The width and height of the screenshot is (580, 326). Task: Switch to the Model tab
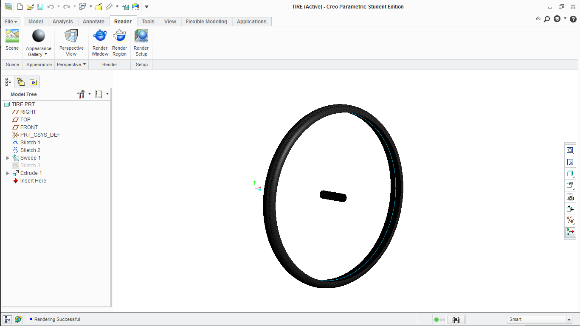pyautogui.click(x=36, y=22)
